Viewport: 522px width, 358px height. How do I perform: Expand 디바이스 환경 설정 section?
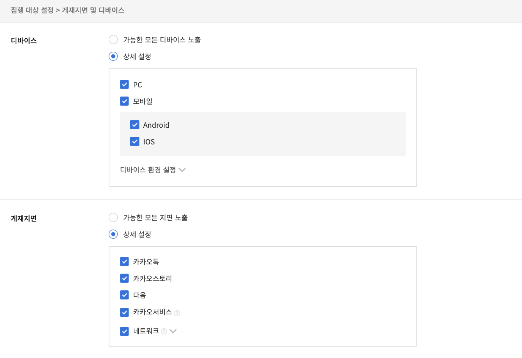(182, 170)
